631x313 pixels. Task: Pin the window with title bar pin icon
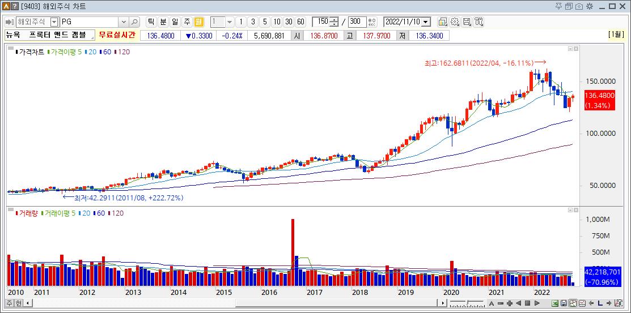[558, 6]
